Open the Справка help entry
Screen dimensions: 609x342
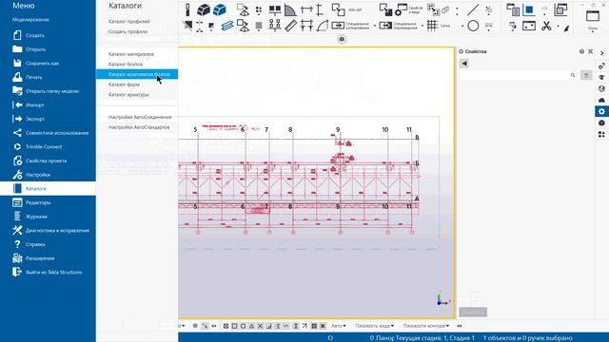pyautogui.click(x=48, y=245)
